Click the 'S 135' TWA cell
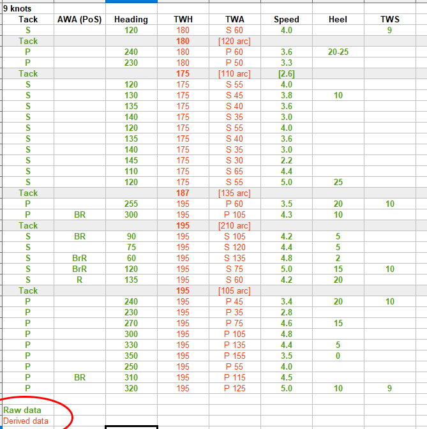 point(235,258)
